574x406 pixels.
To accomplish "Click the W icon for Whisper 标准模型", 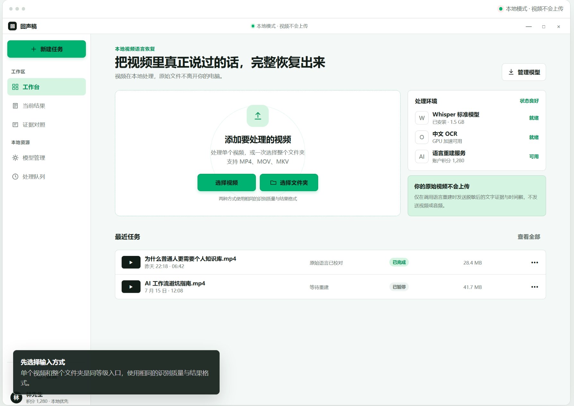I will click(422, 118).
